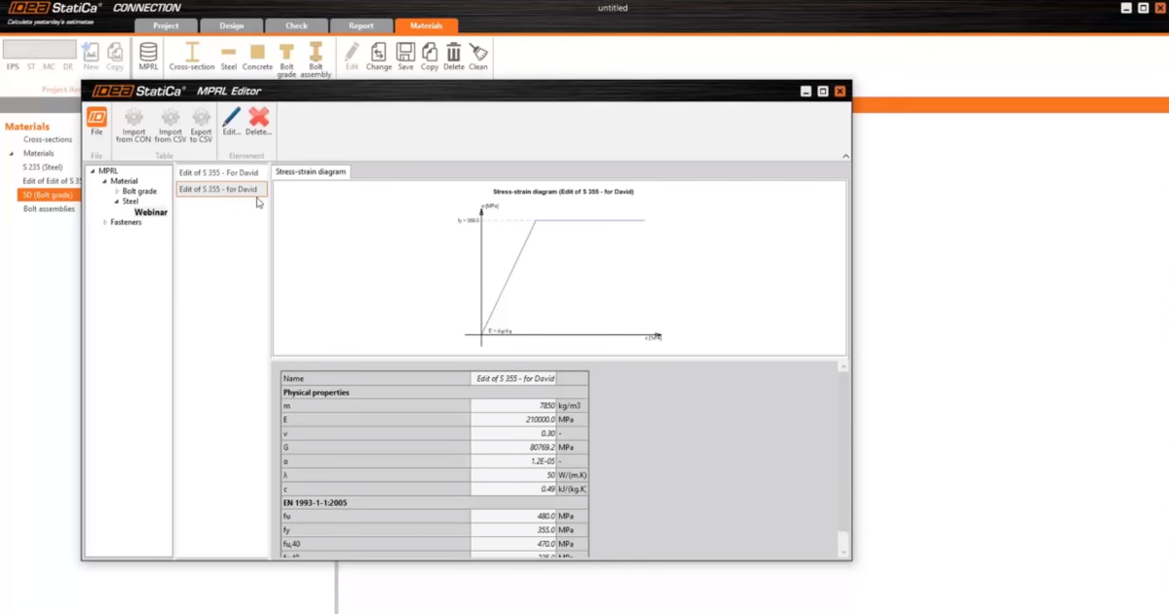The width and height of the screenshot is (1169, 614).
Task: Click the New project item icon
Action: click(x=91, y=57)
